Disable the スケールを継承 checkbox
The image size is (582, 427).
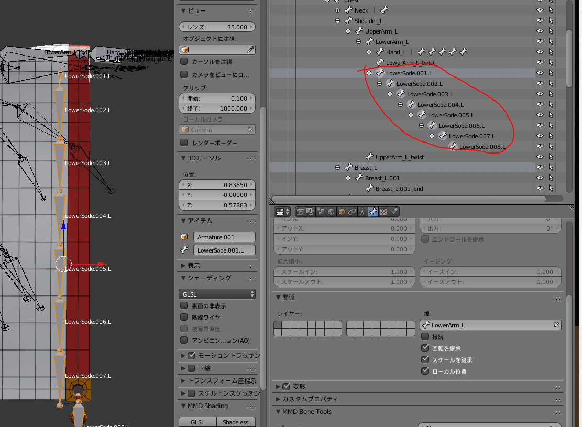click(425, 359)
